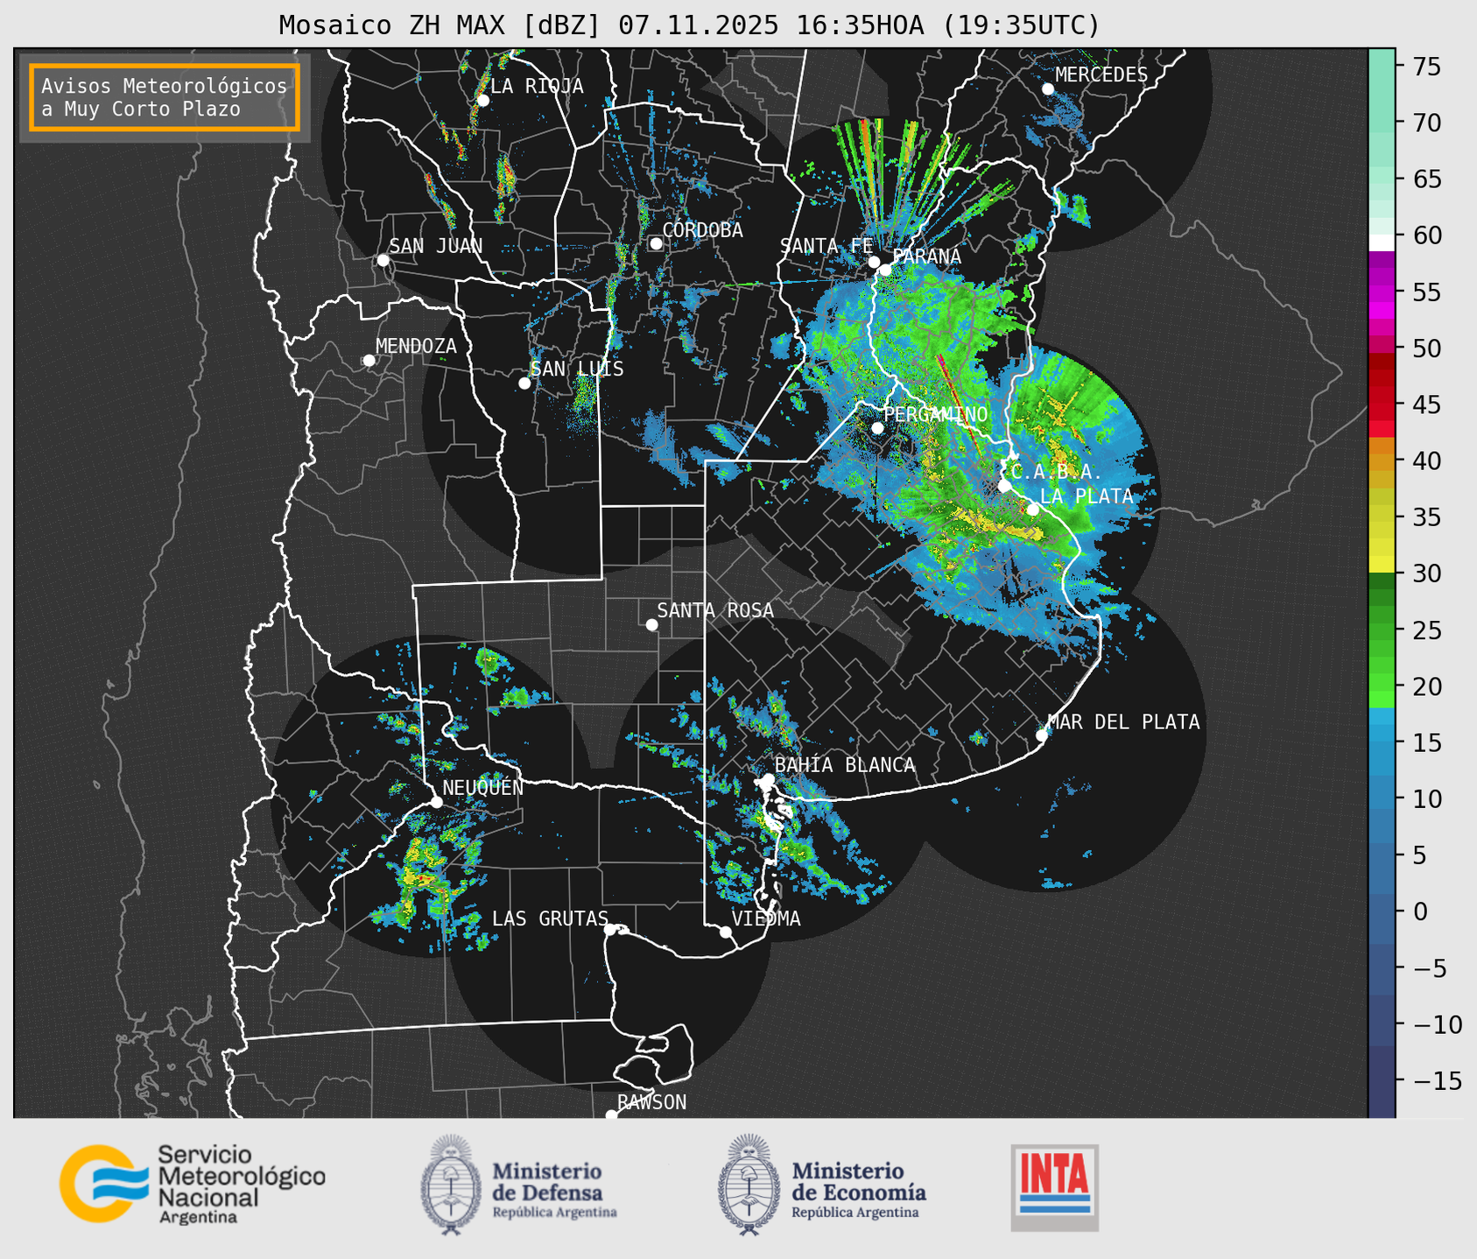Screen dimensions: 1477x1259
Task: Click the green 25 dBZ band on colorbar
Action: pyautogui.click(x=1382, y=629)
